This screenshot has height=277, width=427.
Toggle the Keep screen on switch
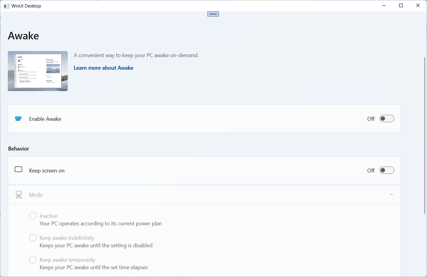(387, 170)
